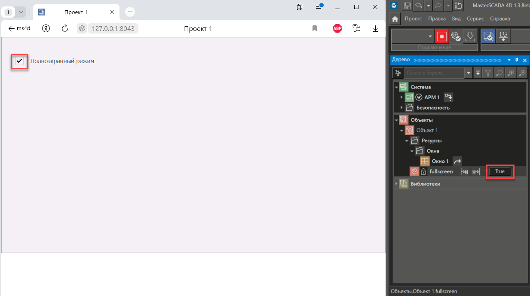Click the gear with checkmark icon
Image resolution: width=530 pixels, height=296 pixels.
[456, 37]
